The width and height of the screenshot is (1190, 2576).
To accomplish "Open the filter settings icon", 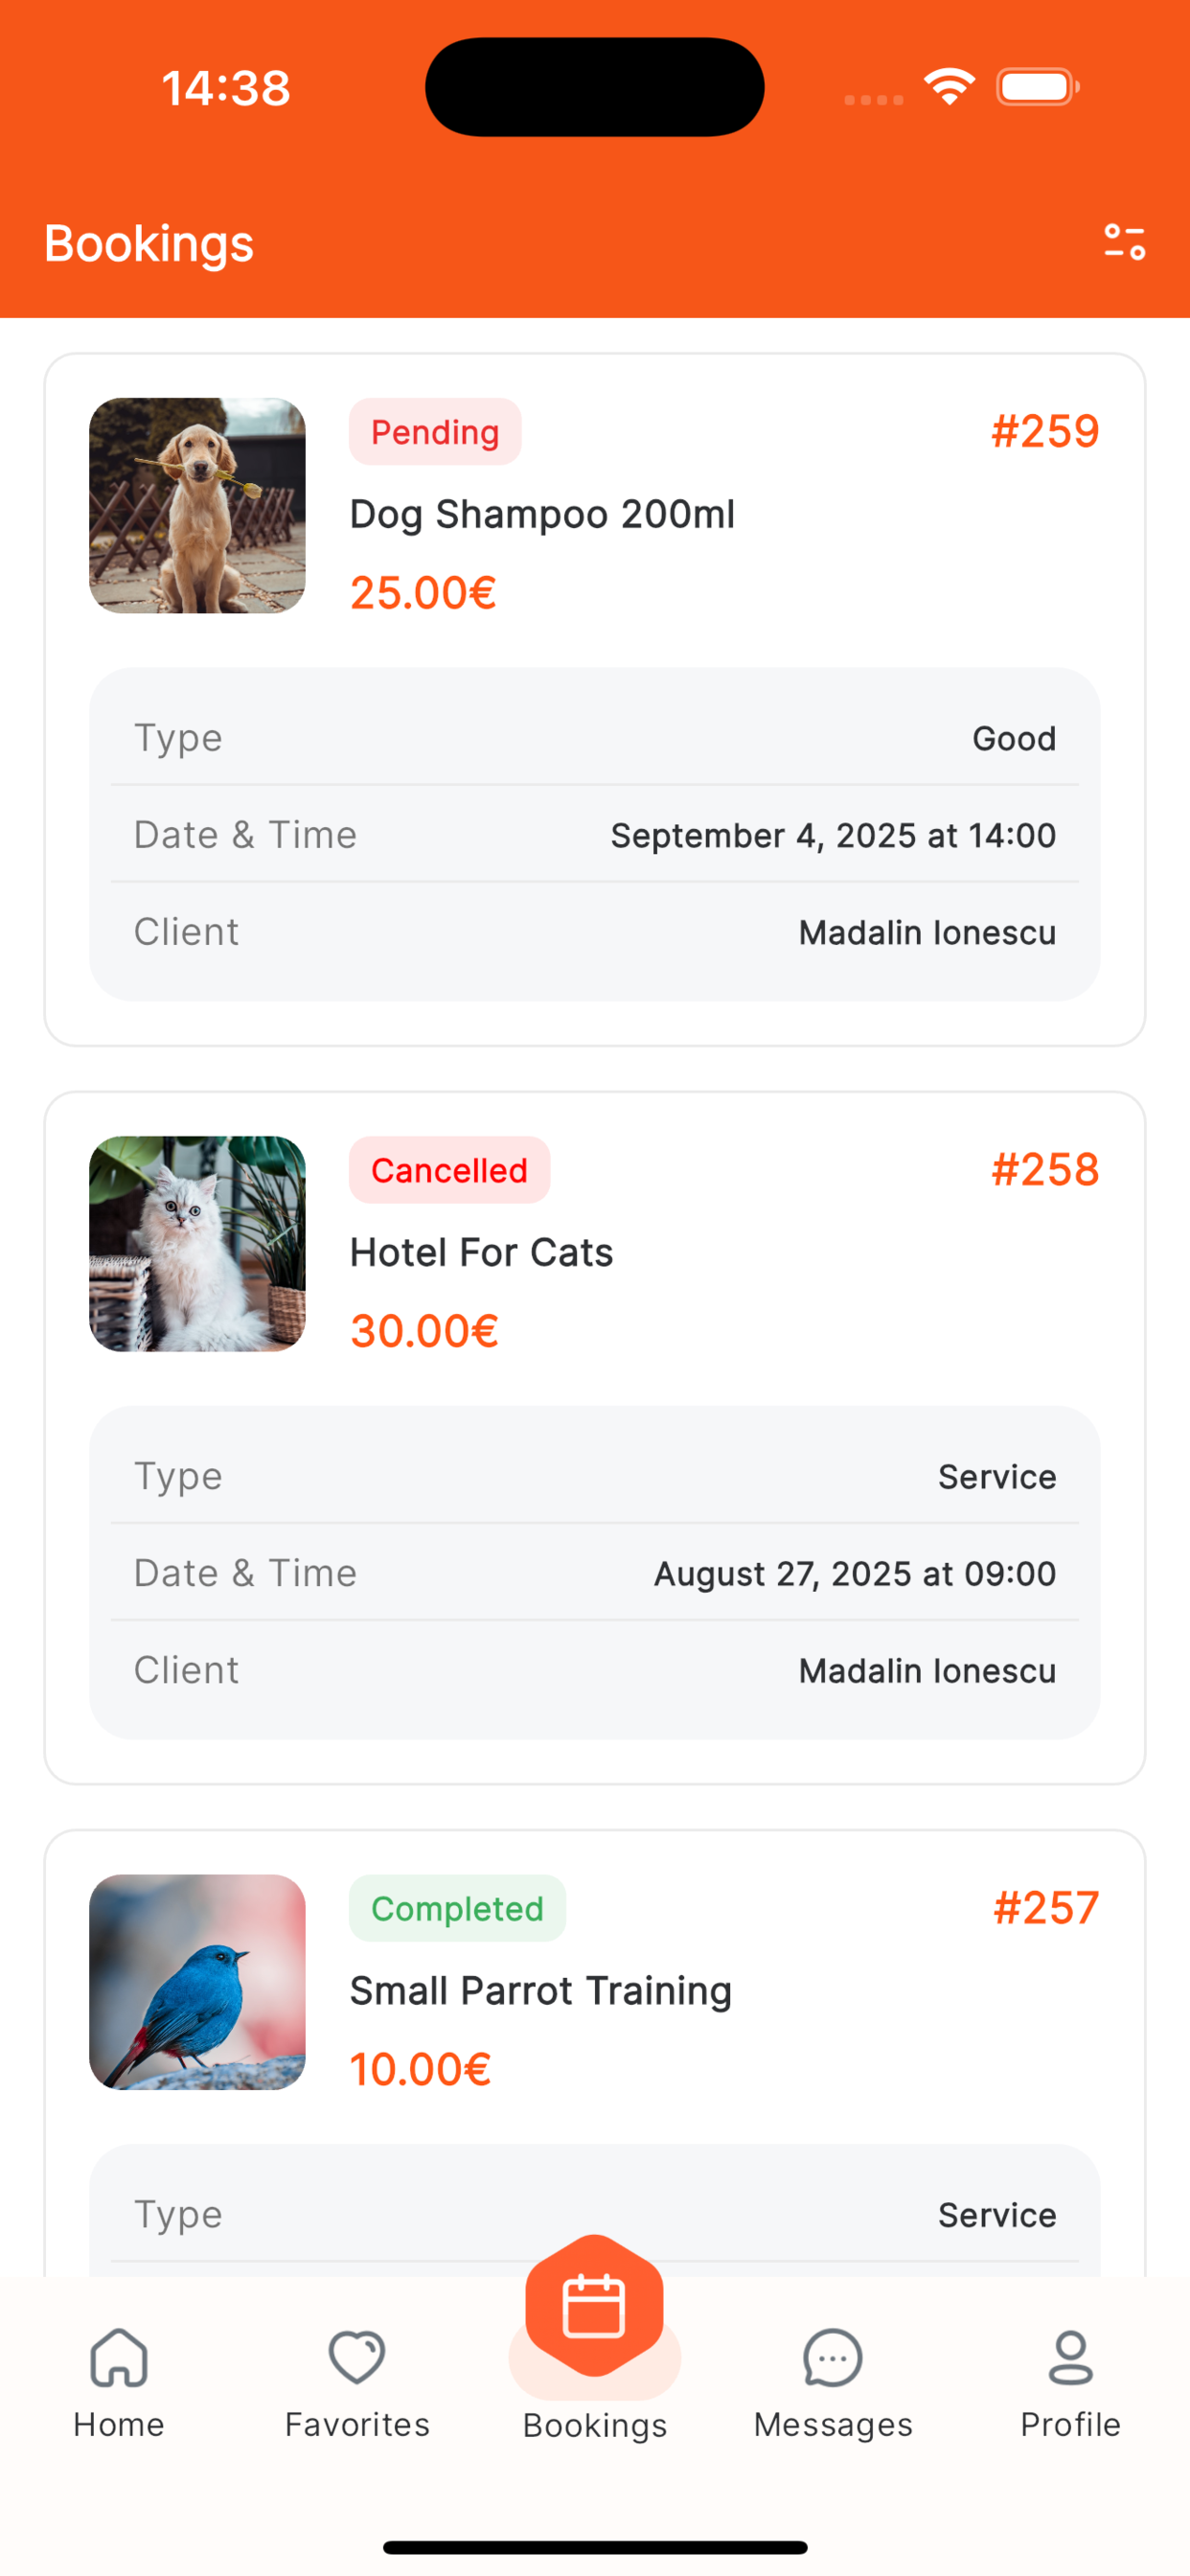I will coord(1124,243).
